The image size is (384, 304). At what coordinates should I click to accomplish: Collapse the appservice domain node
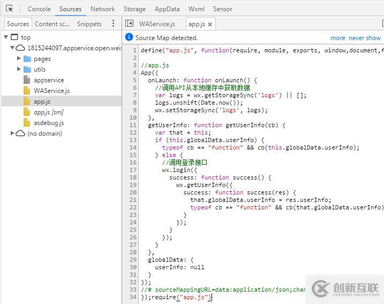[x=12, y=48]
